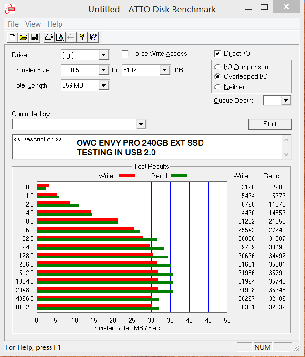
Task: Click the move arrows toolbar icon
Action: pyautogui.click(x=71, y=37)
